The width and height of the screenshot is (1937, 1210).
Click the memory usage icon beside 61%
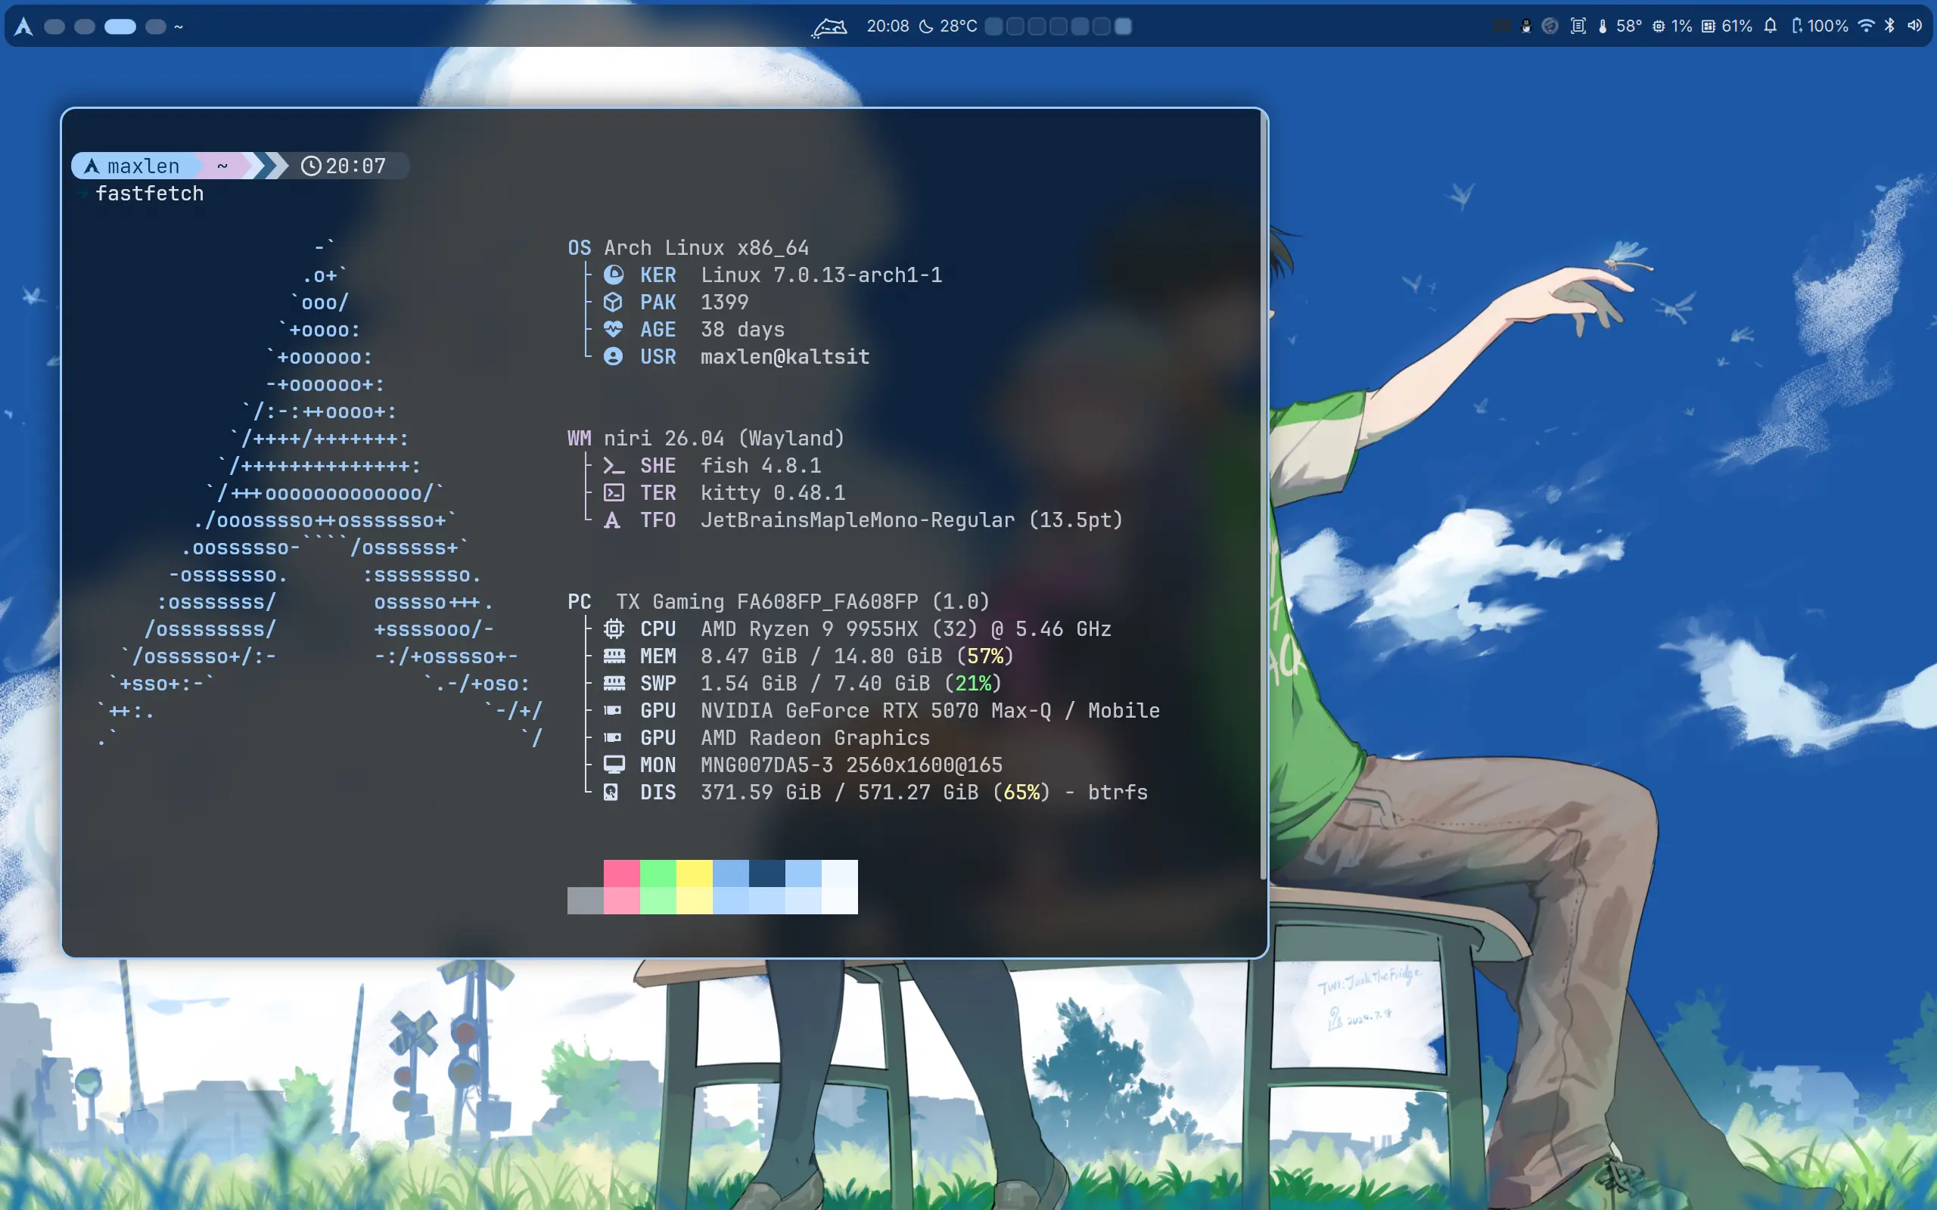pos(1708,26)
